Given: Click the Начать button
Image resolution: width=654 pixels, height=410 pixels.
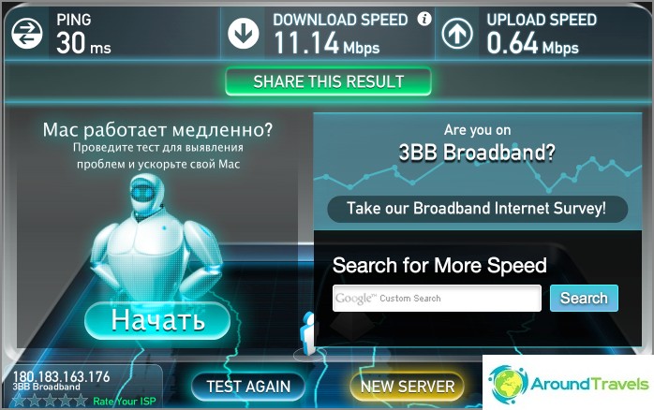Looking at the screenshot, I should [157, 320].
